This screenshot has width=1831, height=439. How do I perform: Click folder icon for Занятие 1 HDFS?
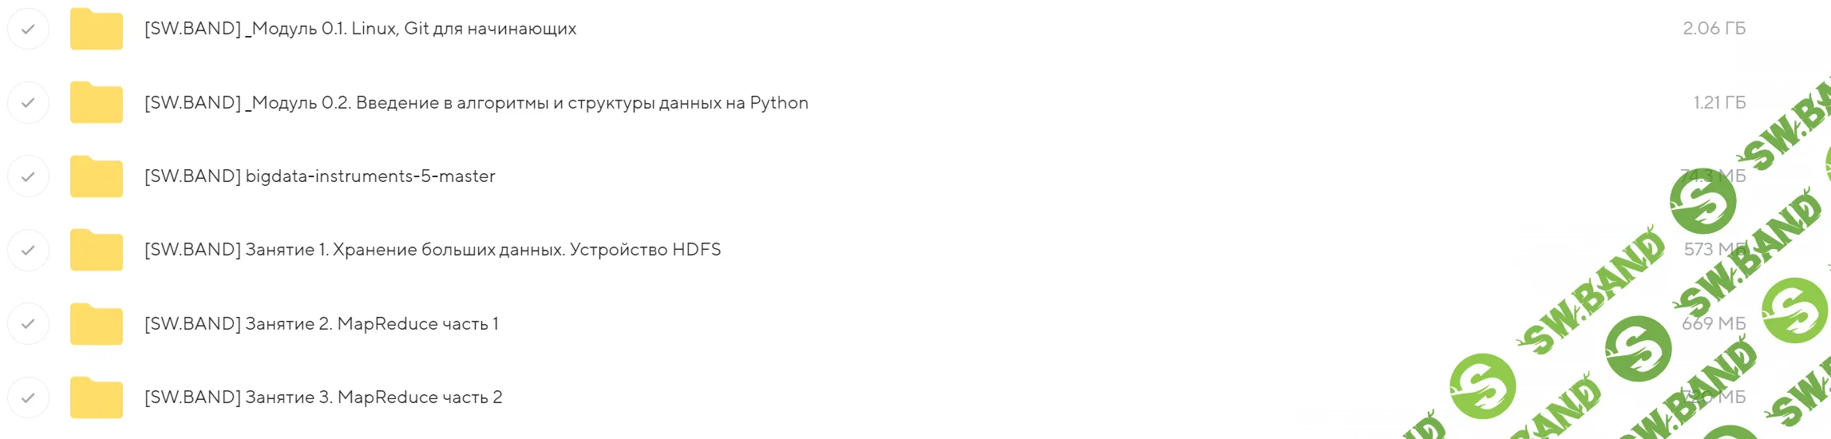coord(96,250)
